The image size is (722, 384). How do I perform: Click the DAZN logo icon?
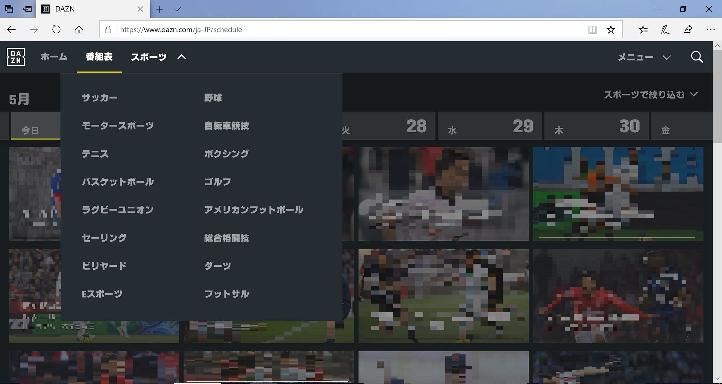pos(16,57)
